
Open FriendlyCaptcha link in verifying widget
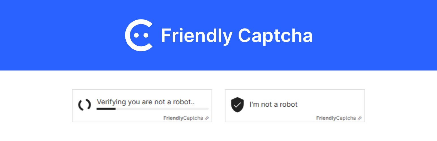point(183,118)
